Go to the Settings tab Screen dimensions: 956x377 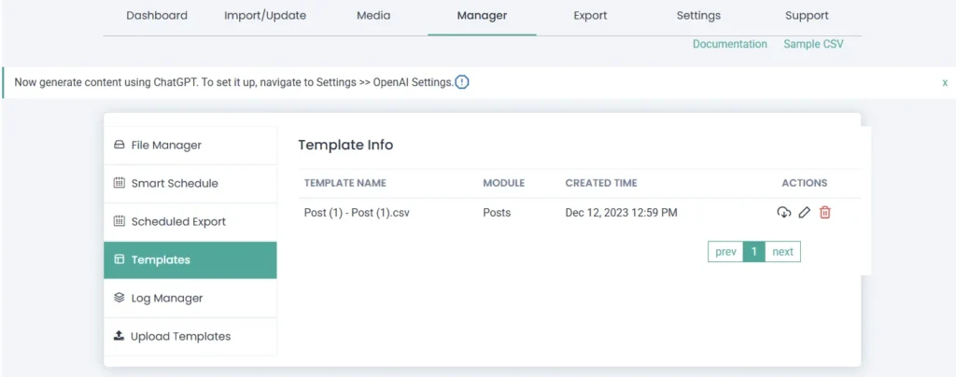coord(698,16)
